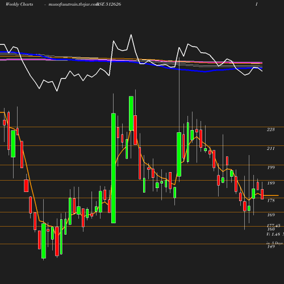The height and width of the screenshot is (284, 284).
Task: Click the 189 price level label
Action: point(271,183)
